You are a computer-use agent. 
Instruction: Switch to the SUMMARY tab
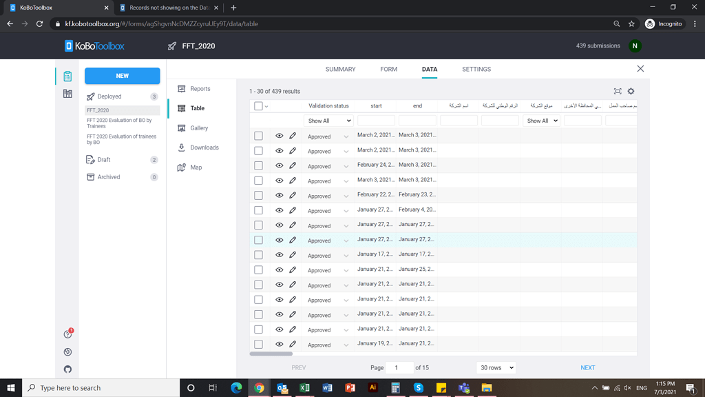(x=341, y=69)
